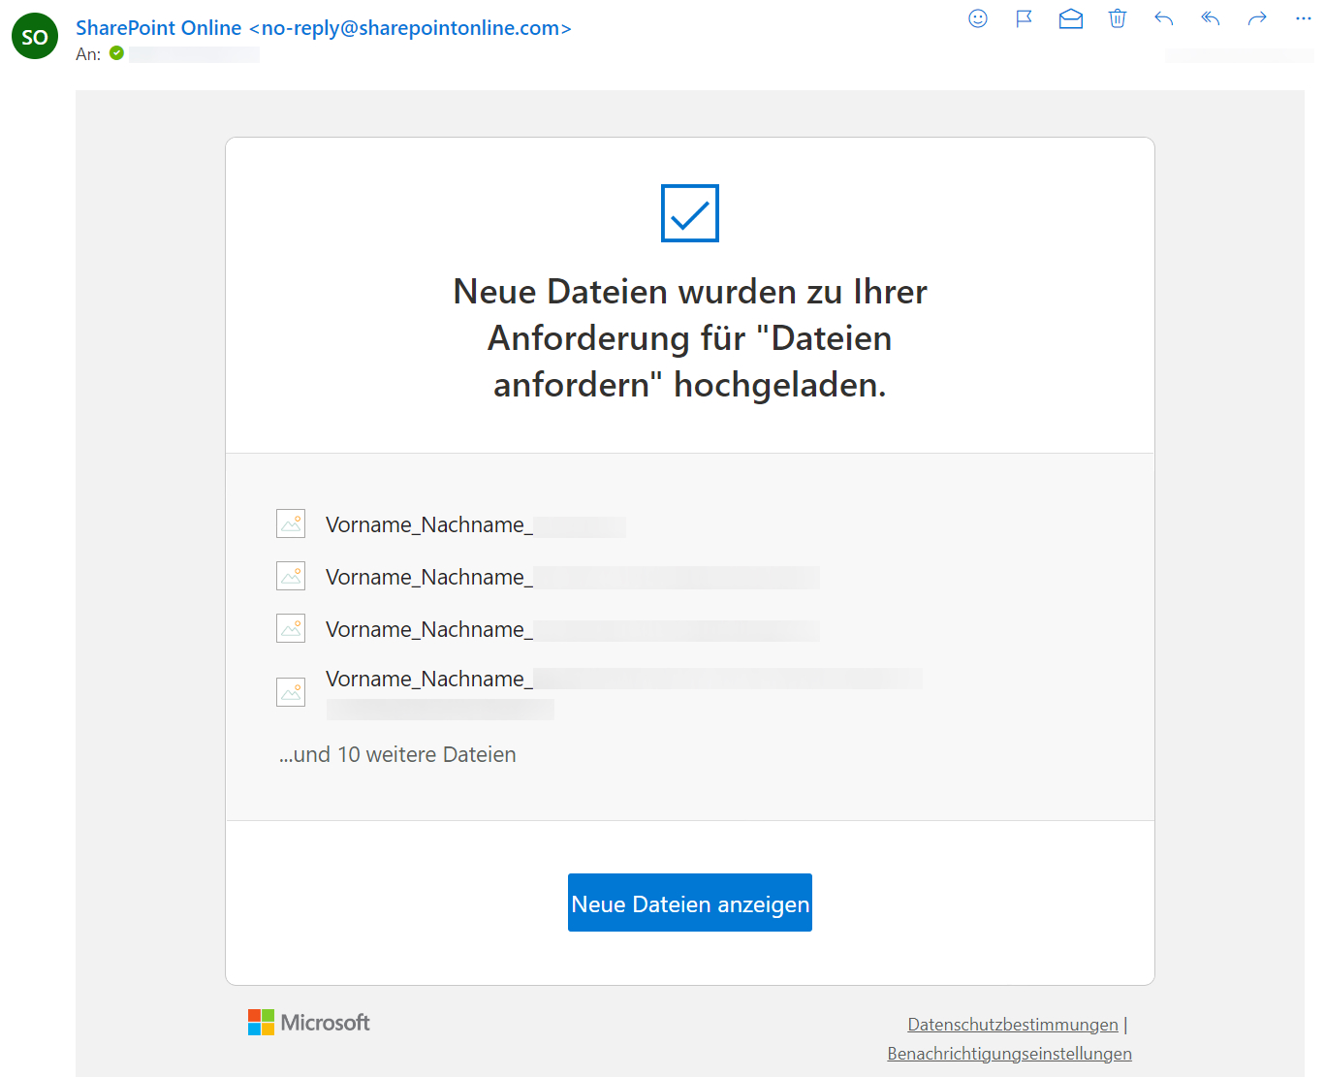Viewport: 1325px width, 1077px height.
Task: Click the green SO sender avatar
Action: pos(35,37)
